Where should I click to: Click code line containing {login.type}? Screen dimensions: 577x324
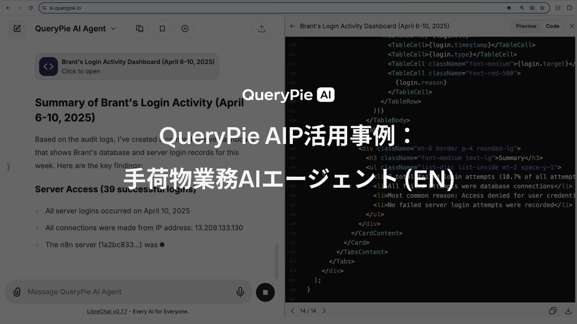click(x=452, y=54)
